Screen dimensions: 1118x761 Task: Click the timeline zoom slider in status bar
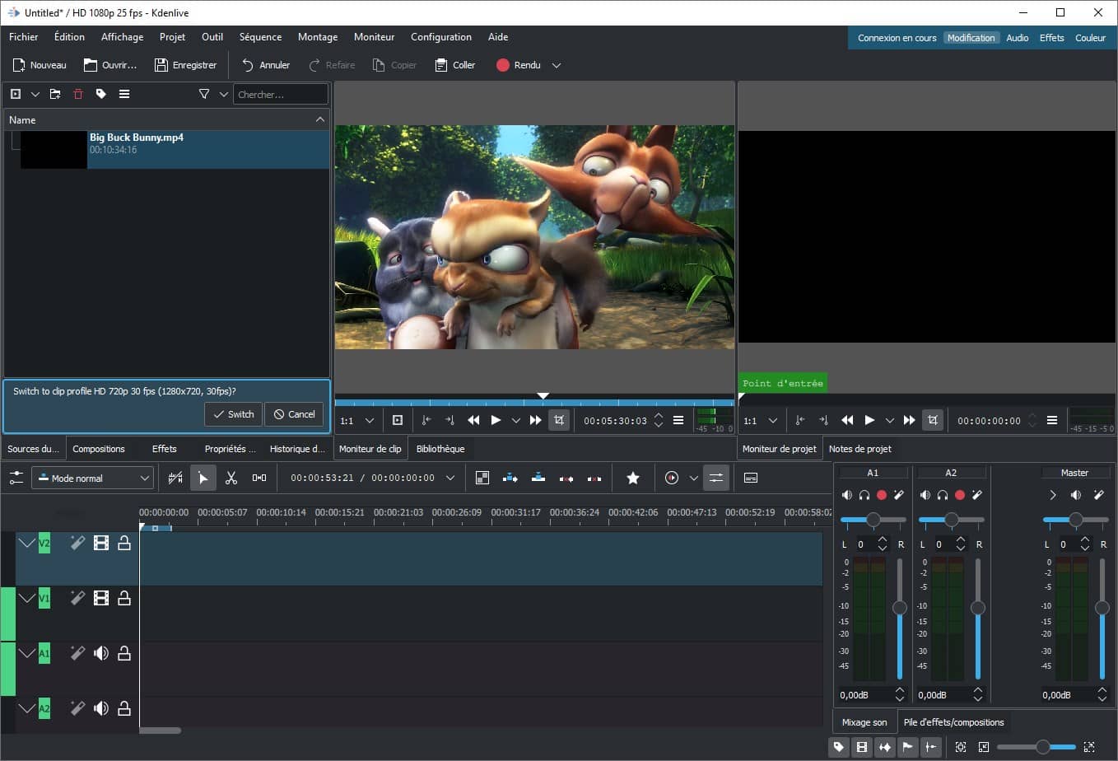(1036, 747)
